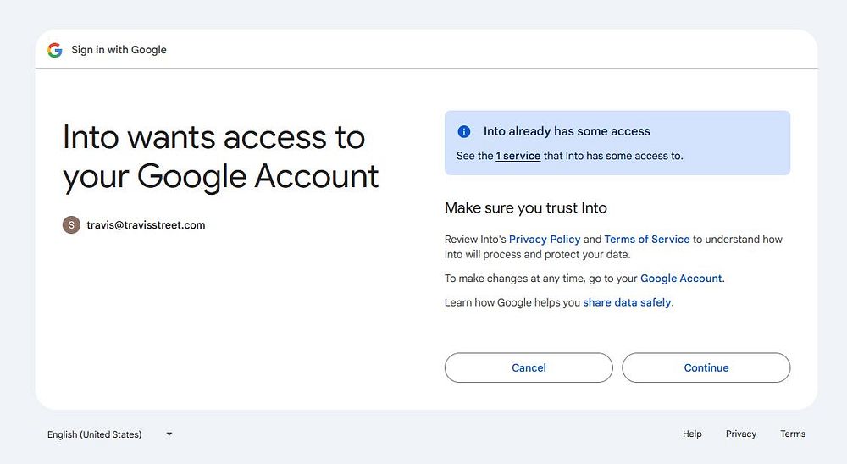Open Into's Privacy Policy link
This screenshot has height=464, width=847.
pos(545,240)
